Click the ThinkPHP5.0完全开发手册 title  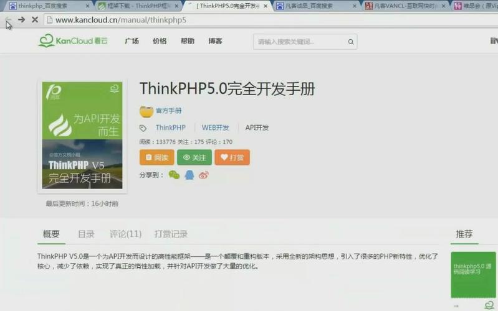pos(227,89)
